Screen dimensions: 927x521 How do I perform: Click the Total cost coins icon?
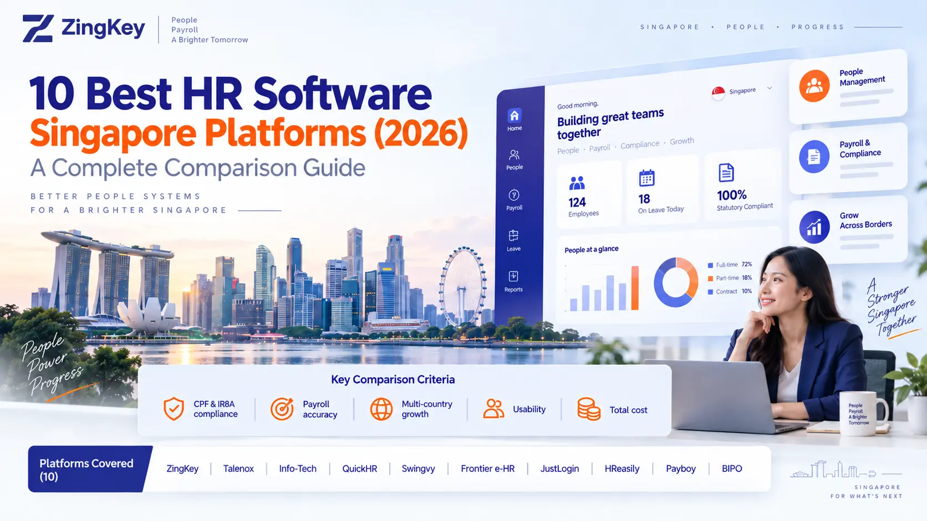(x=588, y=409)
